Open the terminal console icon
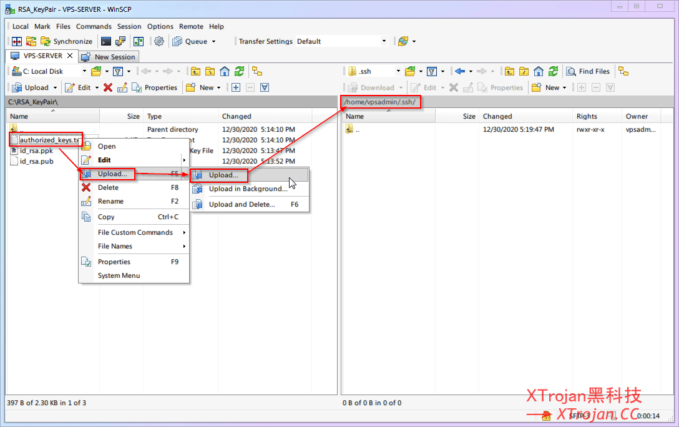 click(105, 42)
